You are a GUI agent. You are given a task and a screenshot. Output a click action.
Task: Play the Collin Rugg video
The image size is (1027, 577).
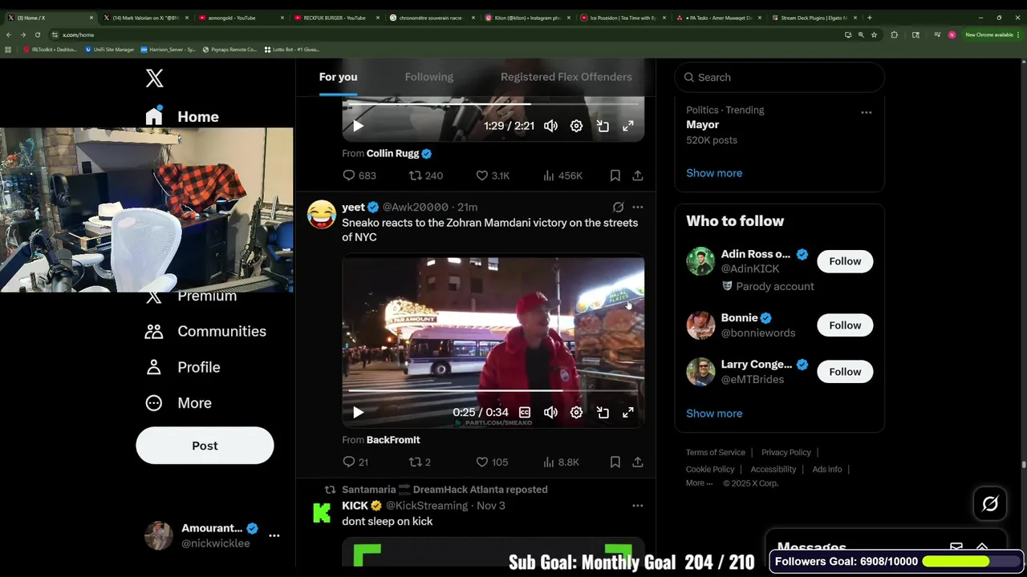[358, 126]
